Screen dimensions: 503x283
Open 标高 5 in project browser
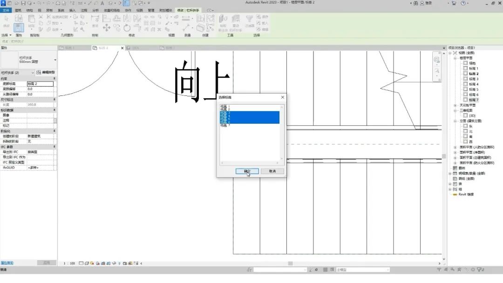474,89
